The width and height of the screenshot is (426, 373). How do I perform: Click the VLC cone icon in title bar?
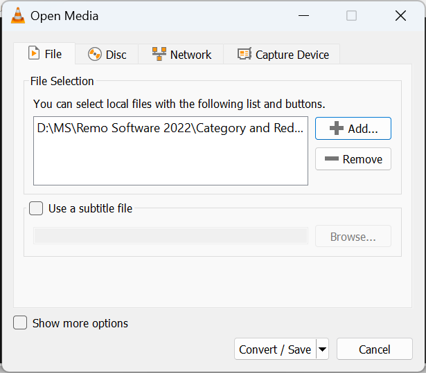(x=18, y=15)
